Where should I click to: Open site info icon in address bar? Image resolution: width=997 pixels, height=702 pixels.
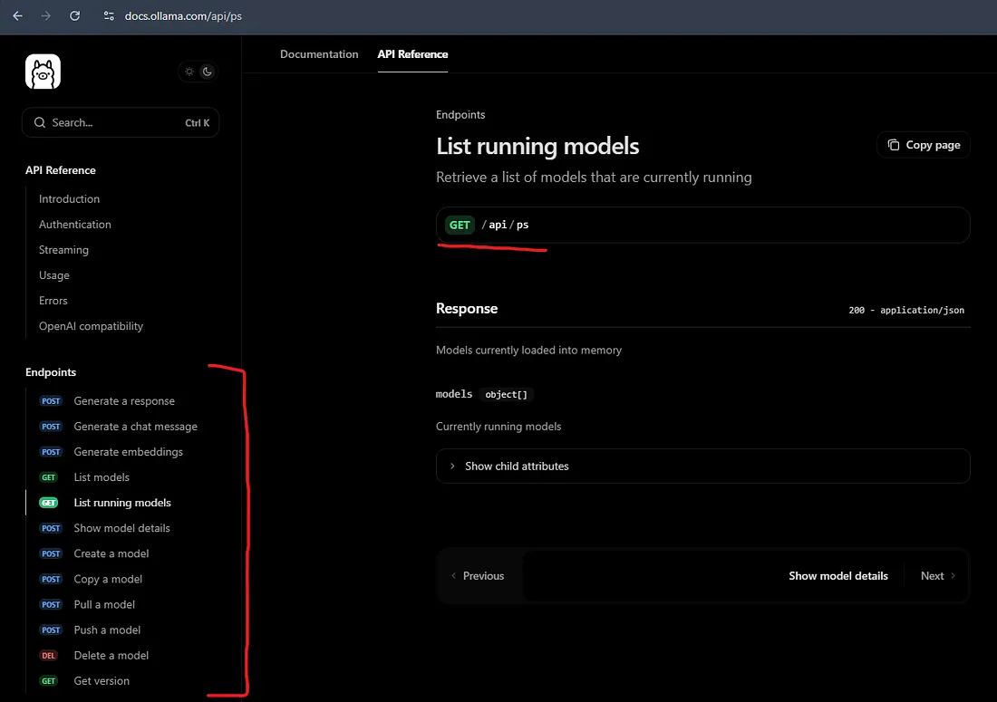[x=109, y=15]
